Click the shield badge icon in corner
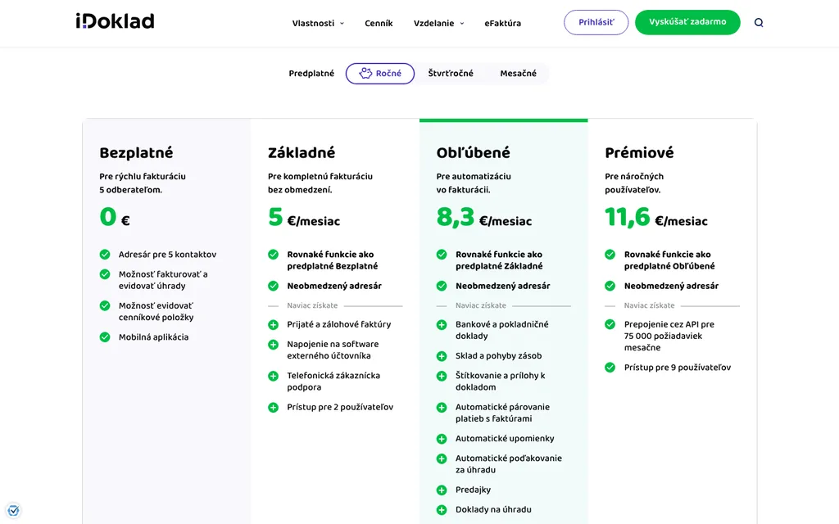This screenshot has height=524, width=839. (13, 510)
